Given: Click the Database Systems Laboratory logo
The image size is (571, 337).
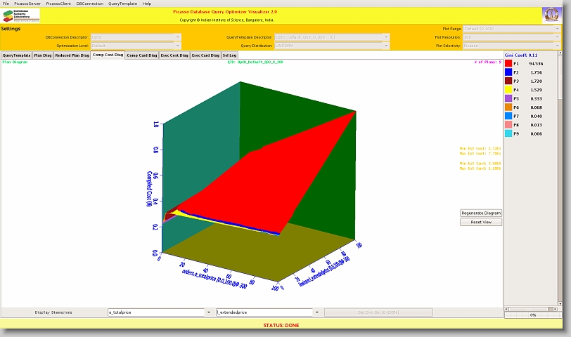Looking at the screenshot, I should click(x=21, y=15).
